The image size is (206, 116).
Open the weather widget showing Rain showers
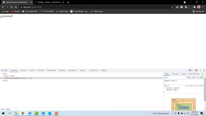[x=159, y=113]
